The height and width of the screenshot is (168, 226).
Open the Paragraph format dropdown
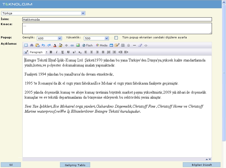38,52
